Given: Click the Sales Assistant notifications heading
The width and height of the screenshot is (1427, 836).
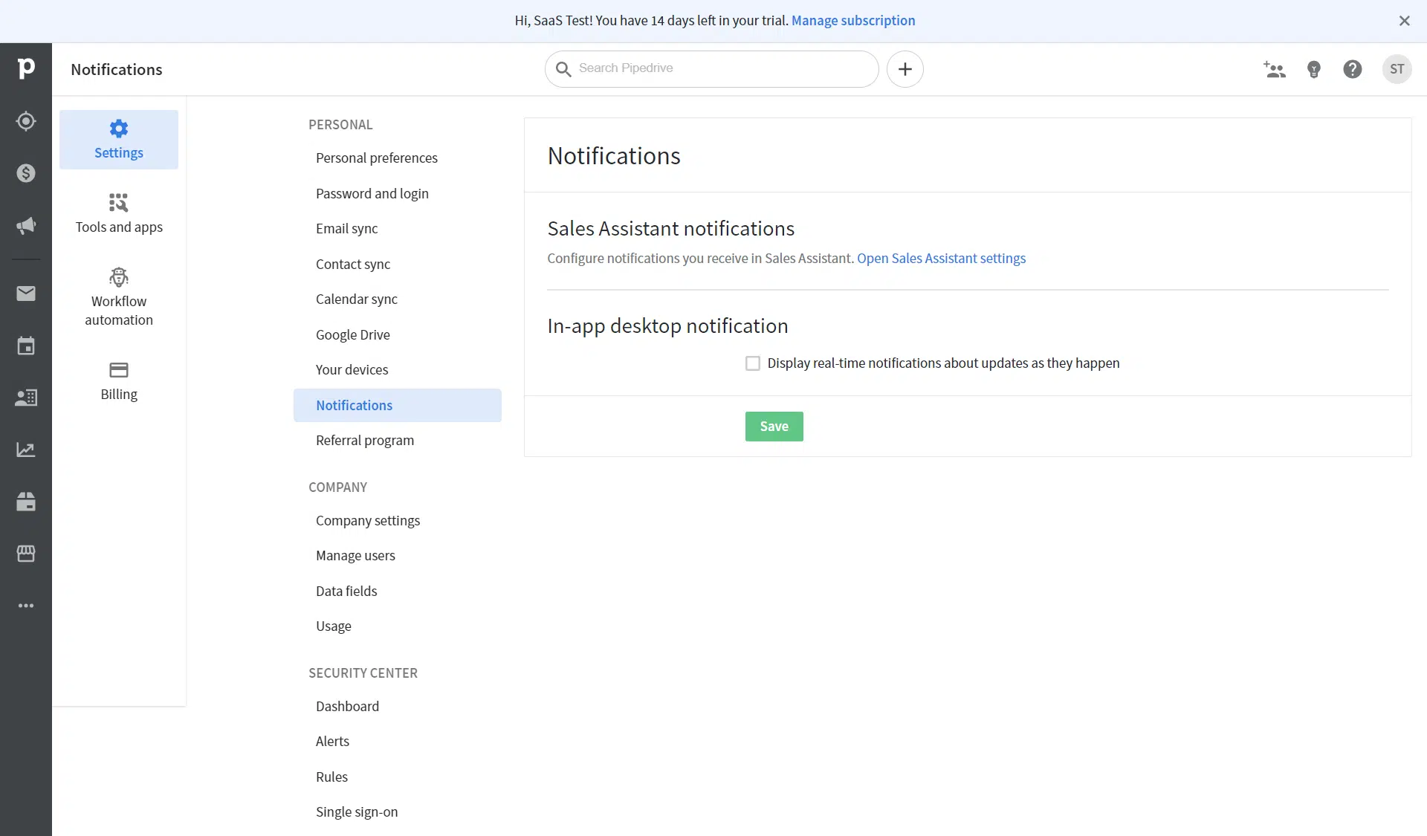Looking at the screenshot, I should [x=670, y=229].
